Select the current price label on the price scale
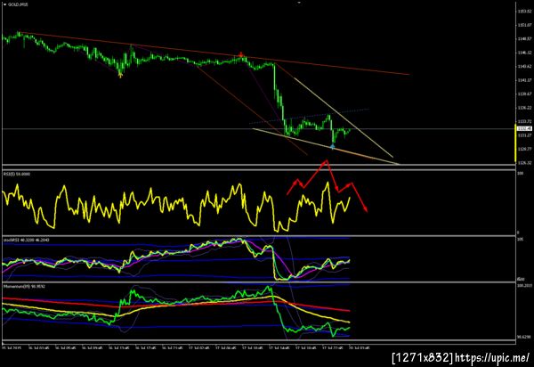This screenshot has height=367, width=534. (524, 128)
